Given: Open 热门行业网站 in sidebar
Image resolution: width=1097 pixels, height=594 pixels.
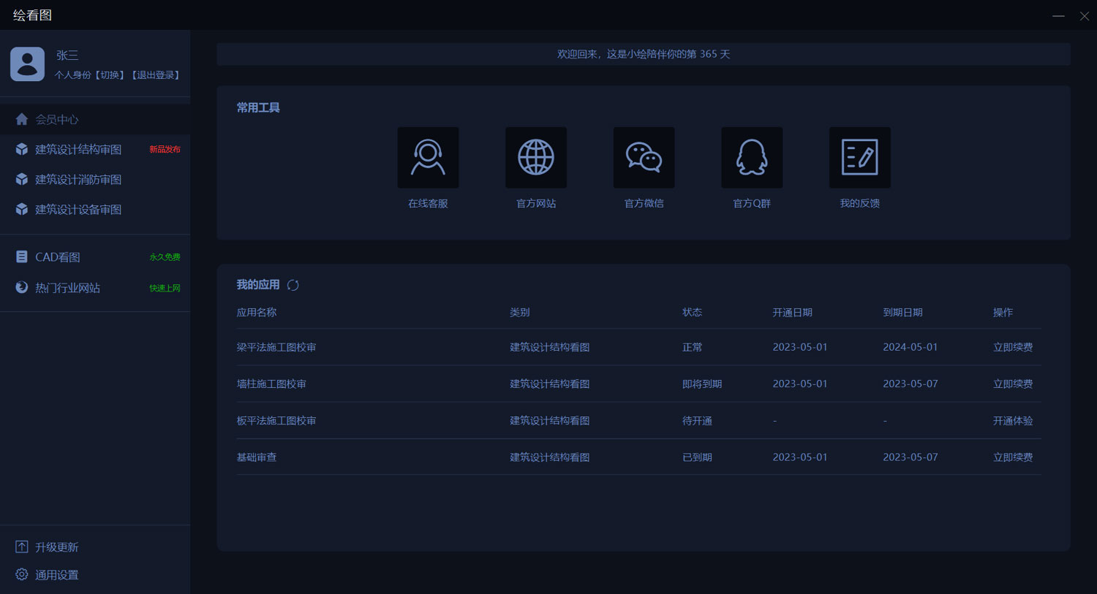Looking at the screenshot, I should click(67, 288).
